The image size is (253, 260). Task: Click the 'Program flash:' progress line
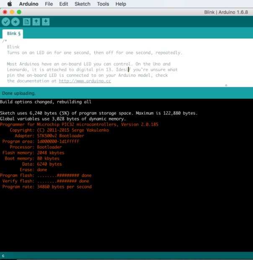(x=46, y=175)
